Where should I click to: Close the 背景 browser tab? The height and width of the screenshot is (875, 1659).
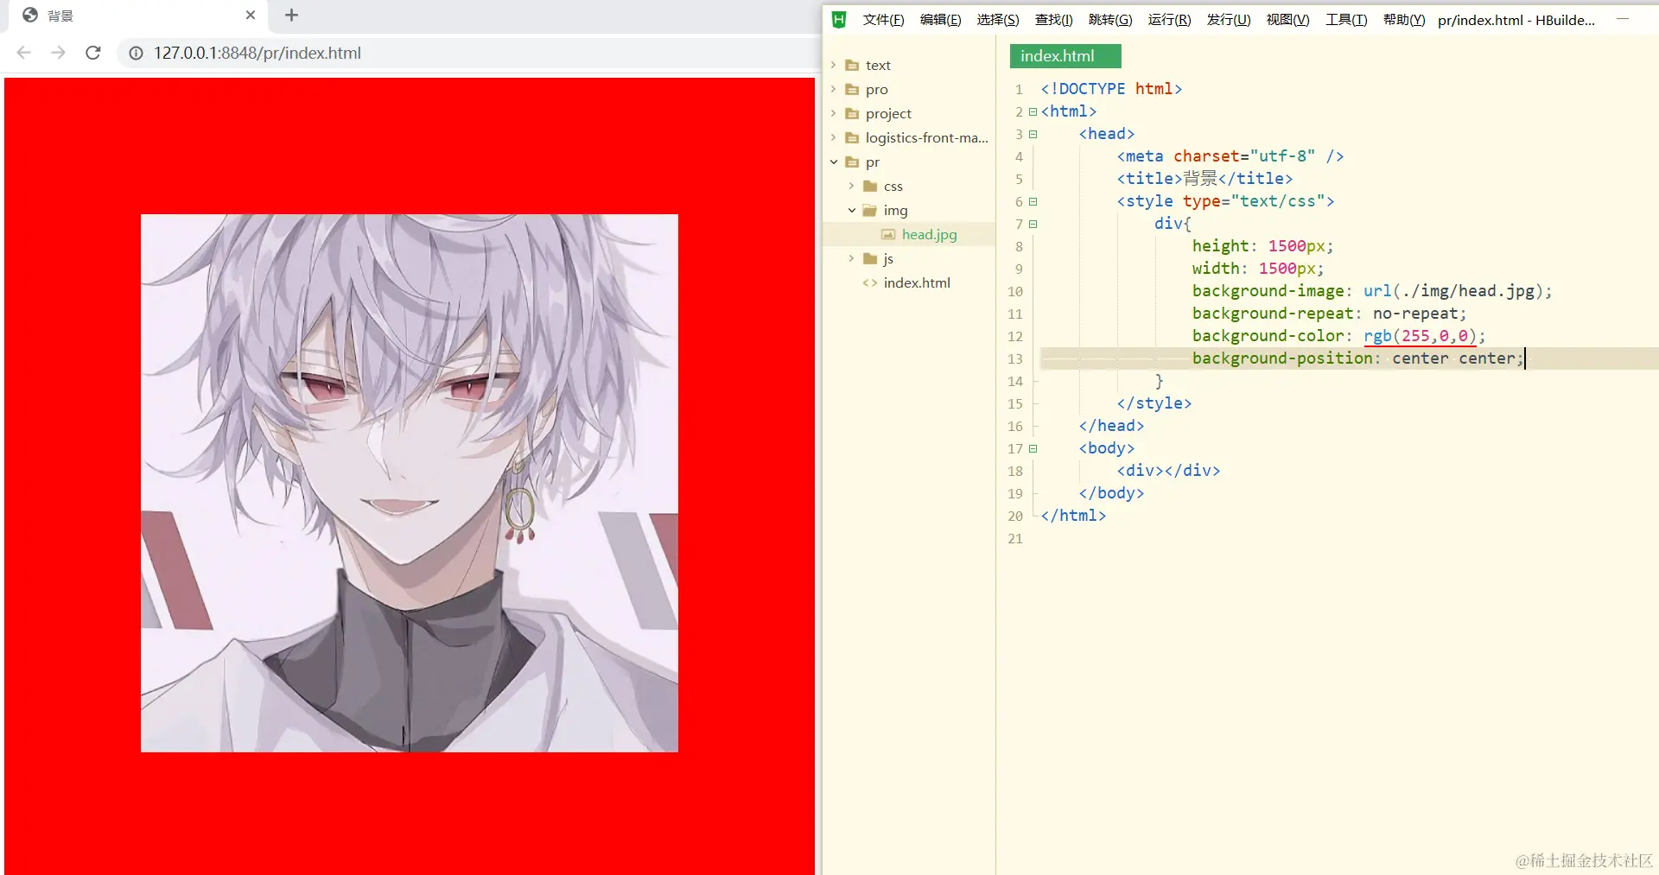pos(251,15)
